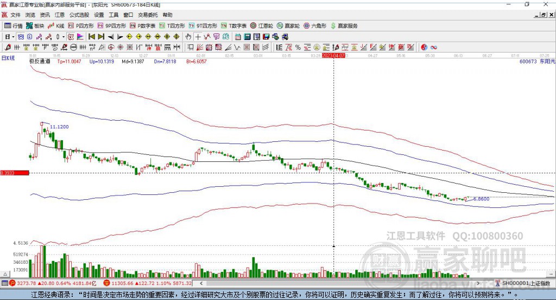Click the red 8.3933 price tag
The height and width of the screenshot is (300, 556).
coord(15,173)
